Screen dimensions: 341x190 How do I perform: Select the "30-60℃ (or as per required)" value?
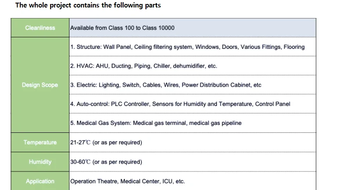click(106, 162)
